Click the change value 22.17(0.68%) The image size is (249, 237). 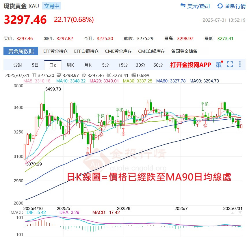[x=74, y=20]
